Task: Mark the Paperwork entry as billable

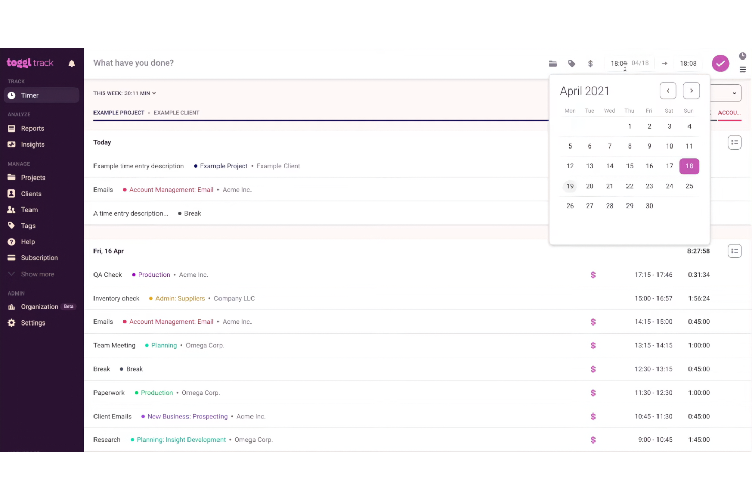Action: pyautogui.click(x=593, y=393)
